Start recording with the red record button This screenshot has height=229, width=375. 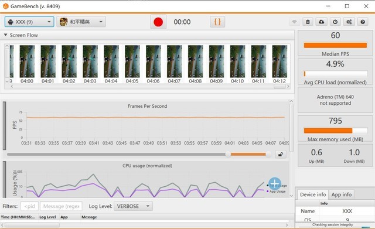[158, 22]
